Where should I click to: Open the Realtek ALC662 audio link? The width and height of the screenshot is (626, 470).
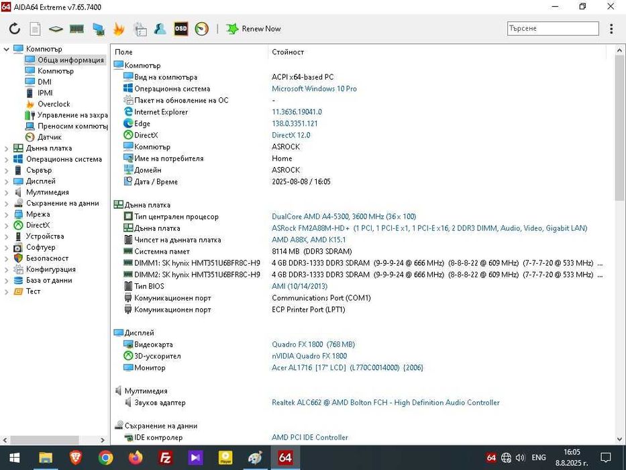[x=386, y=402]
